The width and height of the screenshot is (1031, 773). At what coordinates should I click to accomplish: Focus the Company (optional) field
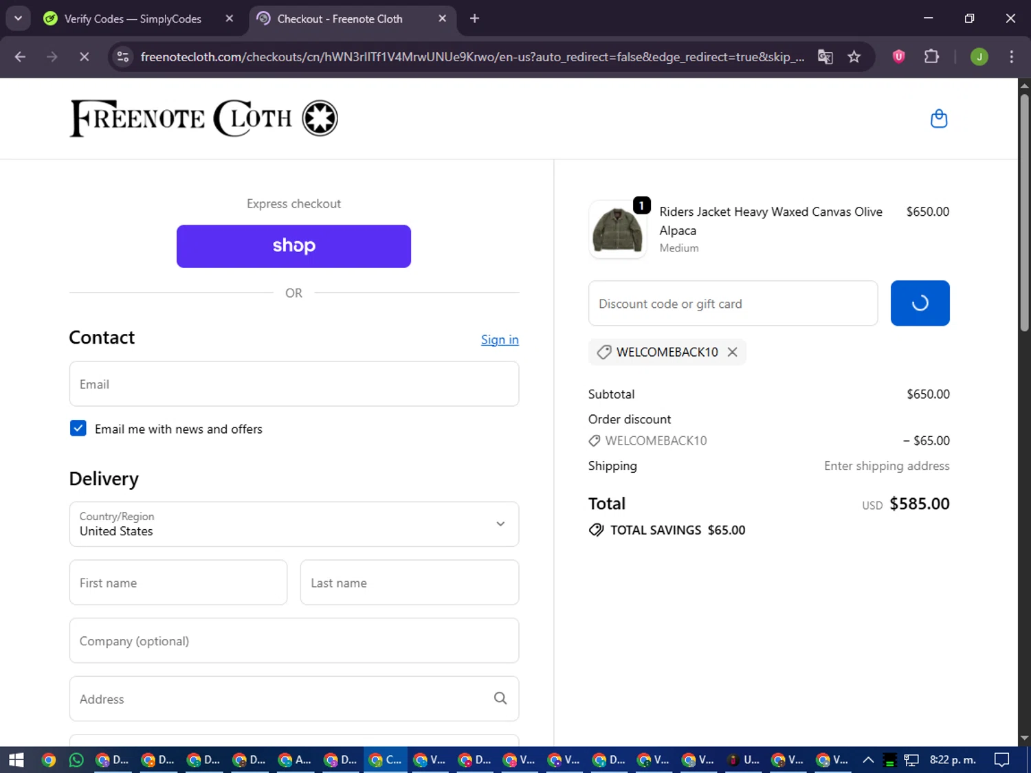(294, 640)
